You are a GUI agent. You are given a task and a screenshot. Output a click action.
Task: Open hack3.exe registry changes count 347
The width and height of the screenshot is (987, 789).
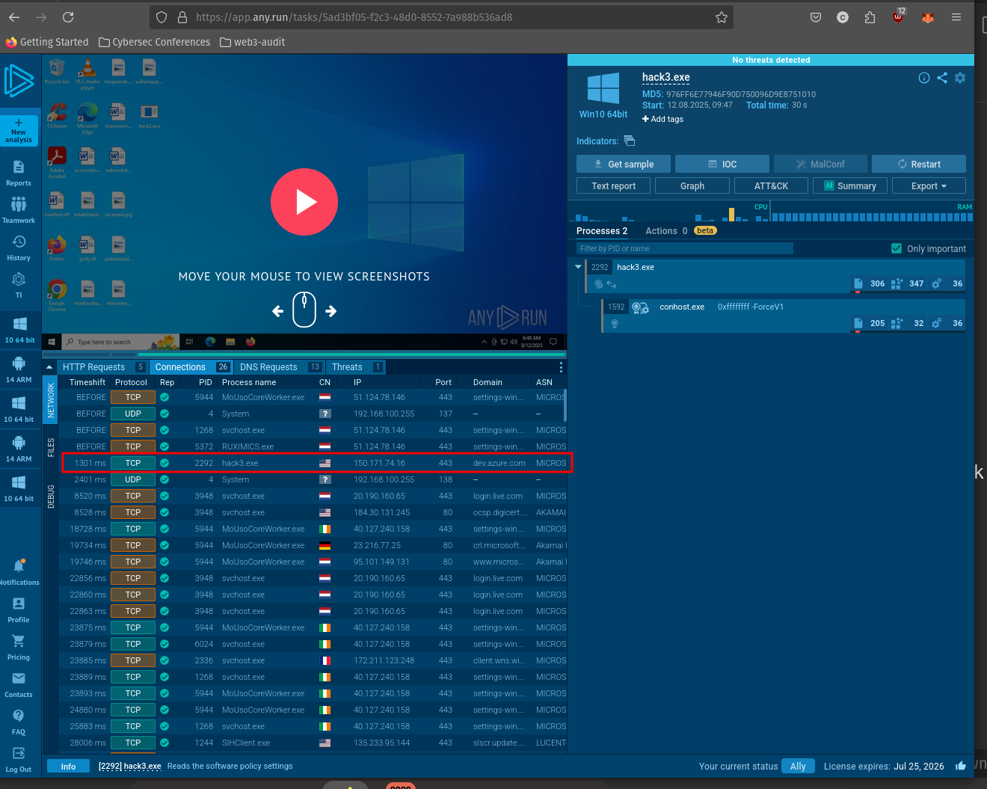908,283
